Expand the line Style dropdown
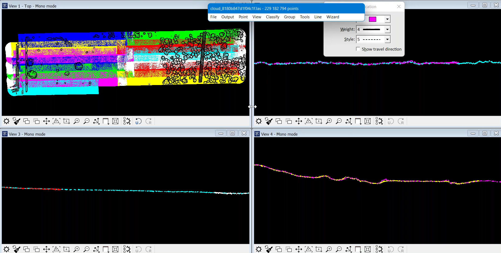The image size is (501, 253). tap(387, 39)
